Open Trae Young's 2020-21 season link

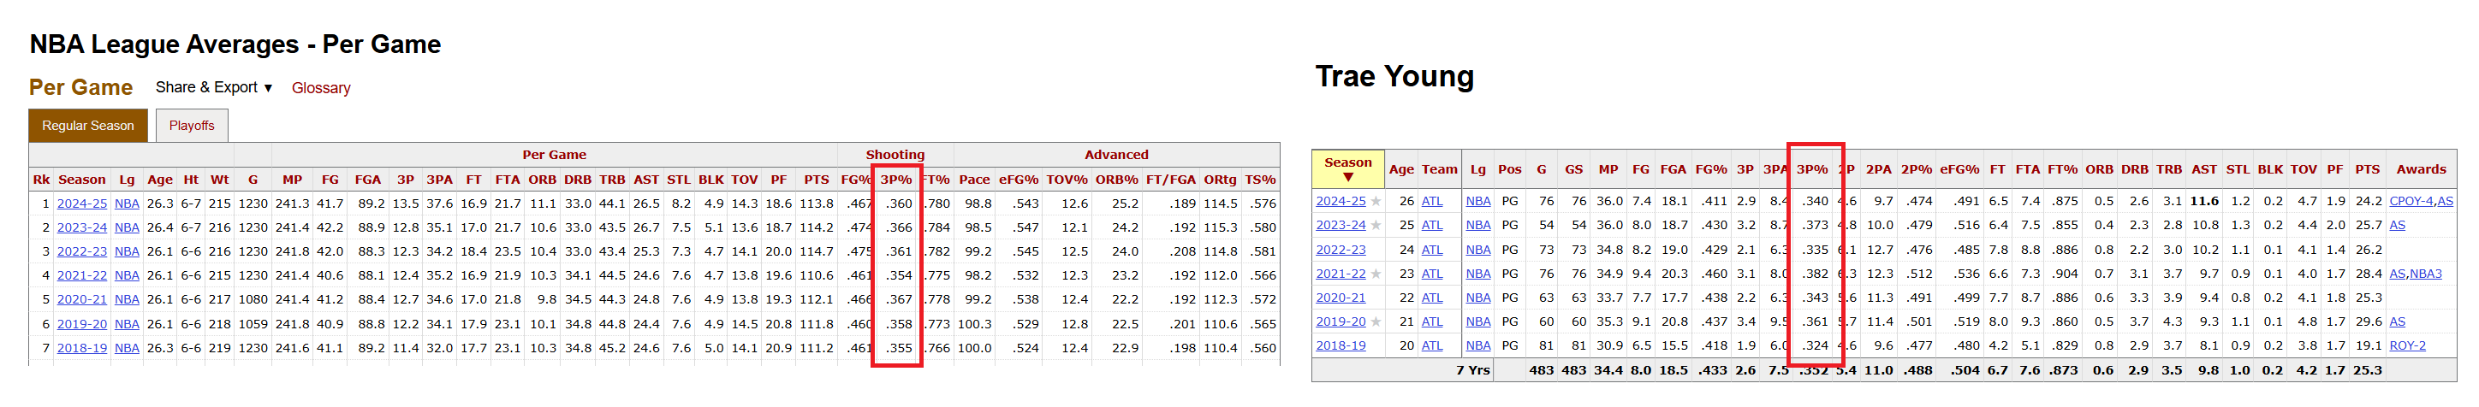click(x=1341, y=298)
